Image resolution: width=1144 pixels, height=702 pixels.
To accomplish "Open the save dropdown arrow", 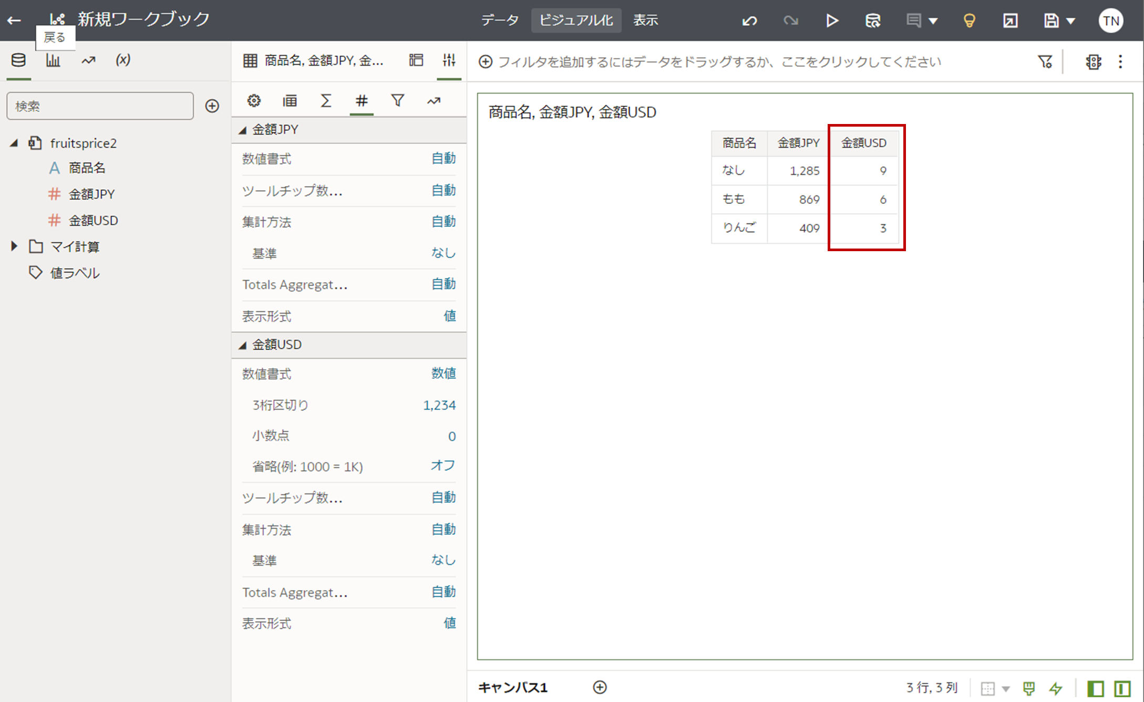I will pyautogui.click(x=1070, y=21).
